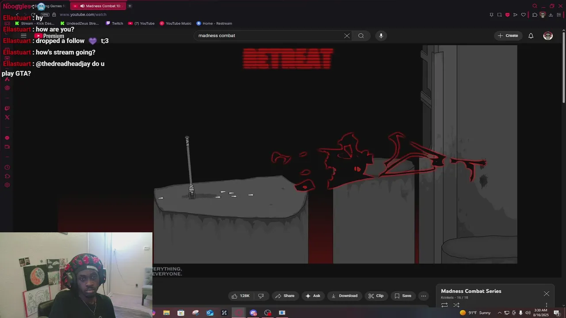Open the (7) YouTube bookmark
566x318 pixels.
point(141,23)
